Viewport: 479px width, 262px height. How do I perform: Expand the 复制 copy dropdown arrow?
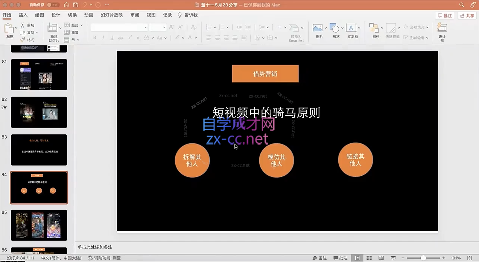pyautogui.click(x=37, y=33)
